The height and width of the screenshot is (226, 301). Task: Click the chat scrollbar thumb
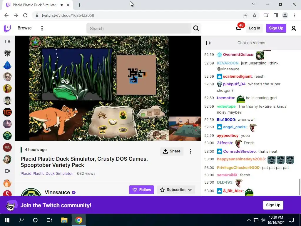300,187
